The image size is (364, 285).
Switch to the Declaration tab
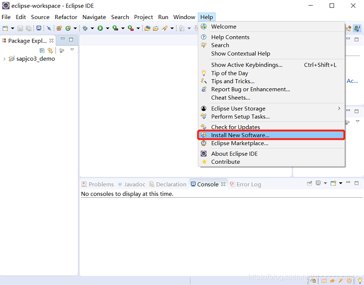(168, 184)
